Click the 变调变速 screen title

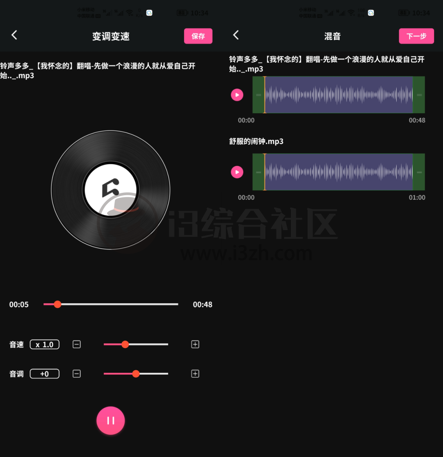111,36
